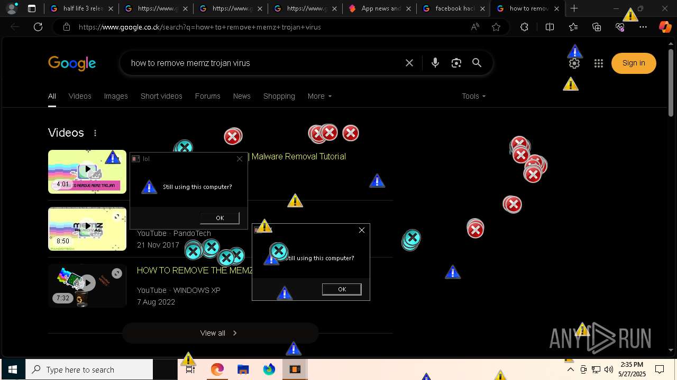Switch to Forums results tab

207,96
